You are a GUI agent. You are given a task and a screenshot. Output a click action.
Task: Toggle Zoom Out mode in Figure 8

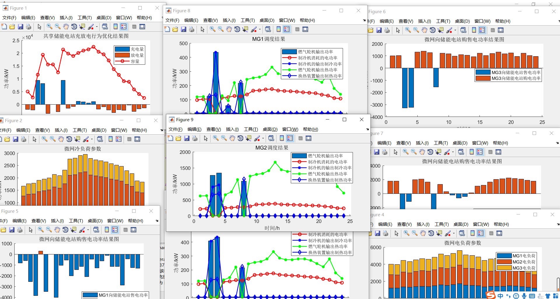[x=221, y=29]
